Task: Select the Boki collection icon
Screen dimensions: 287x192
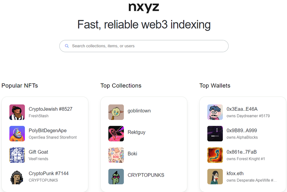Action: click(x=116, y=155)
